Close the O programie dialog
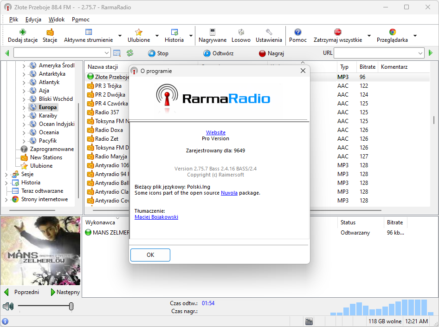The image size is (439, 327). tap(303, 71)
